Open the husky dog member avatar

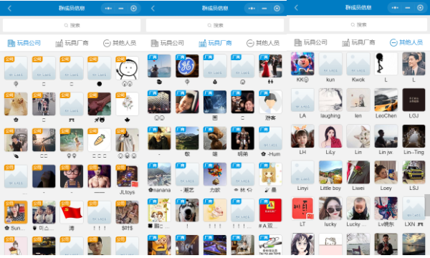(x=187, y=210)
